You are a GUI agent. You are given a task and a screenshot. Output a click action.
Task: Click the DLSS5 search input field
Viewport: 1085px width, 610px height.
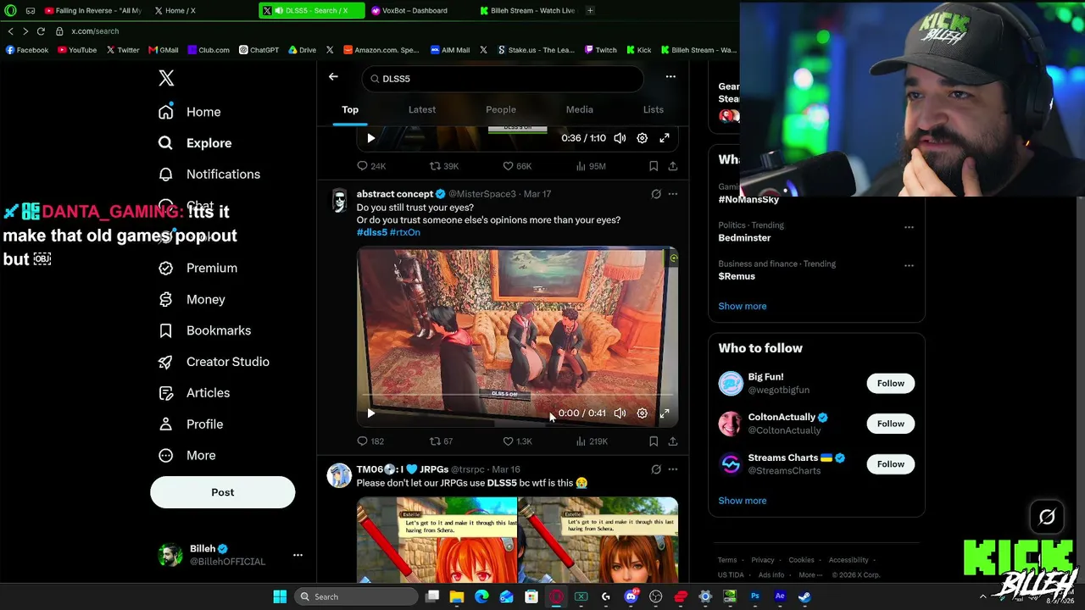pyautogui.click(x=504, y=78)
